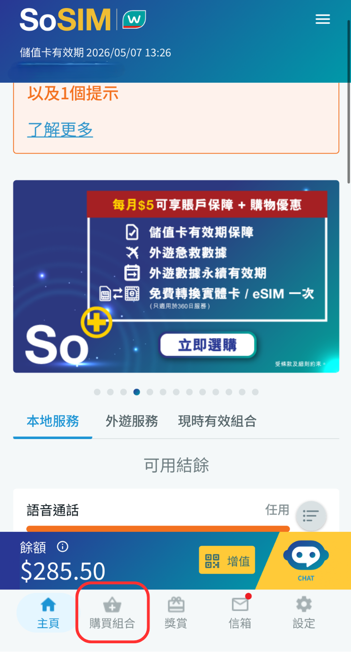Follow the 了解更多 link
351x652 pixels.
(60, 129)
